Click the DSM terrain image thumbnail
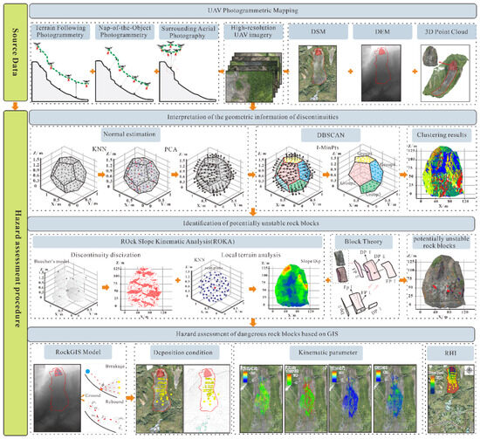Screen dimensions: 480x439 point(318,73)
